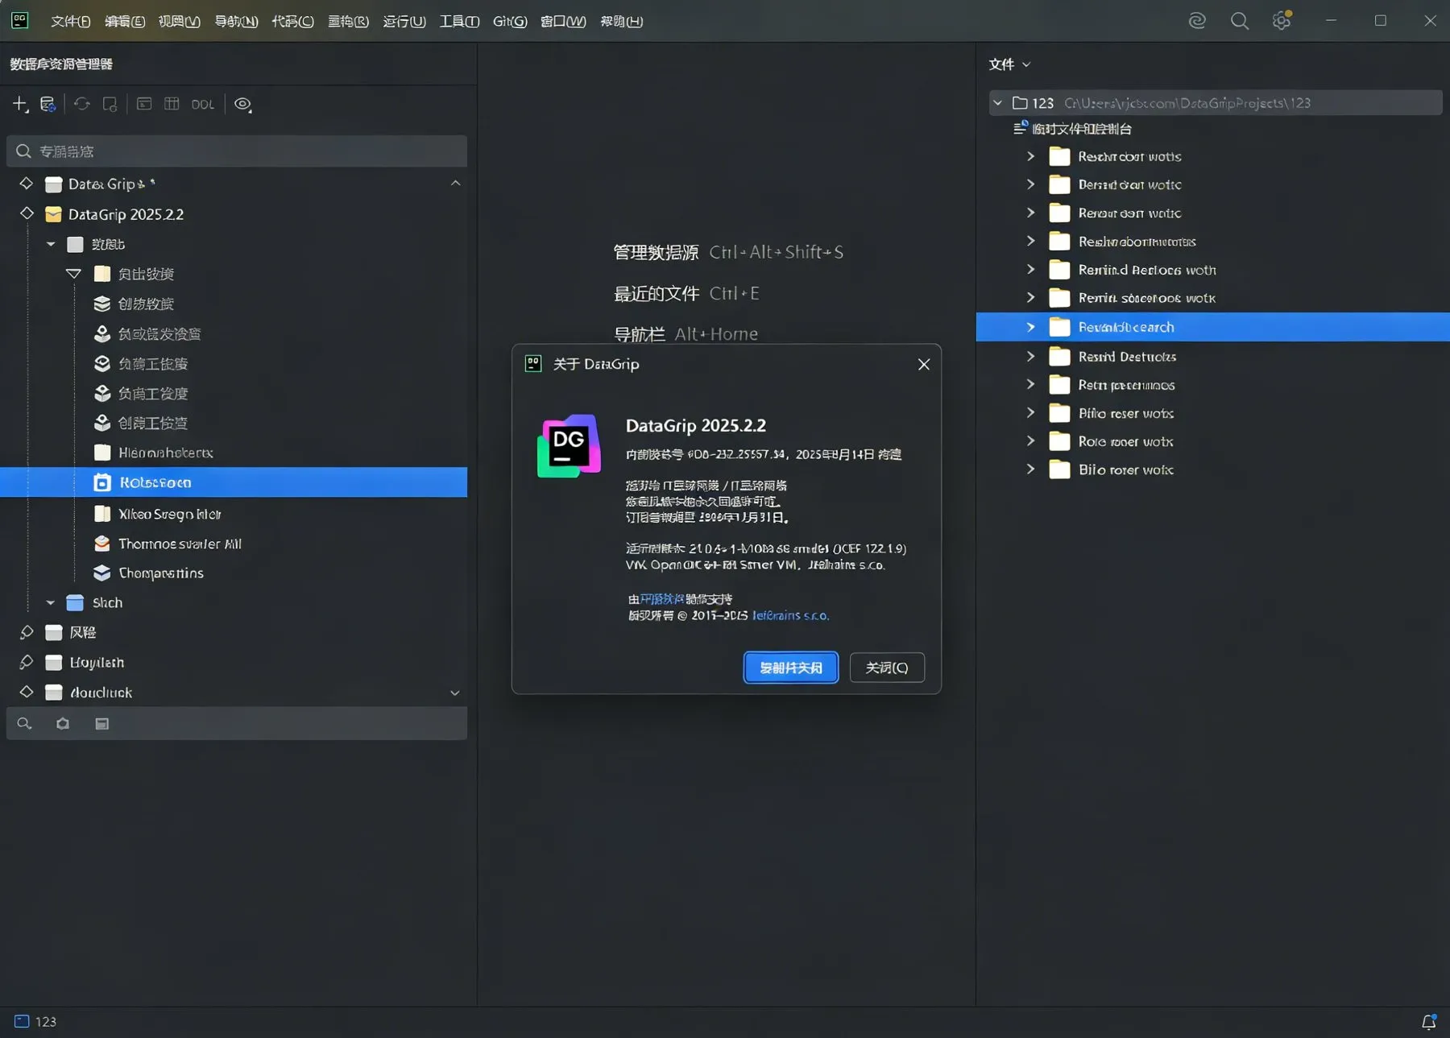
Task: Open the 工具(T) menu
Action: point(459,21)
